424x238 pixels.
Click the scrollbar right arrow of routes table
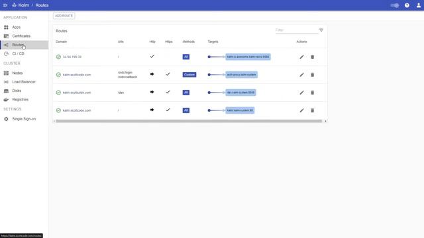point(325,121)
